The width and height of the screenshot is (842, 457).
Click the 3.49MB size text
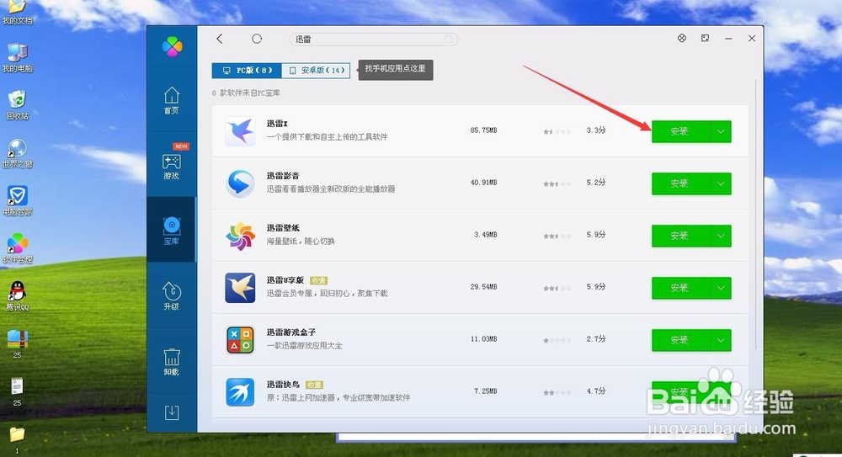coord(486,234)
